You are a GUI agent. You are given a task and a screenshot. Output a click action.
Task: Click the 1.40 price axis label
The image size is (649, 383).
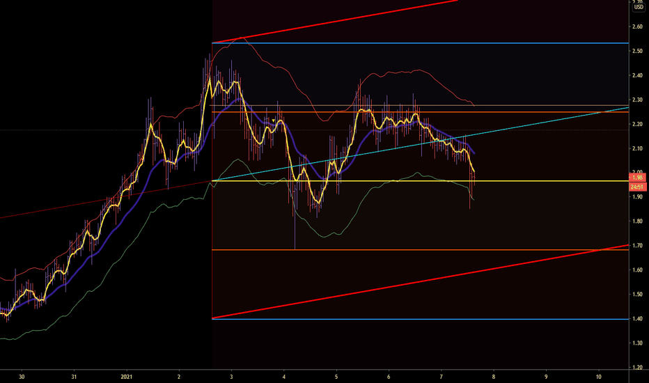pos(637,319)
